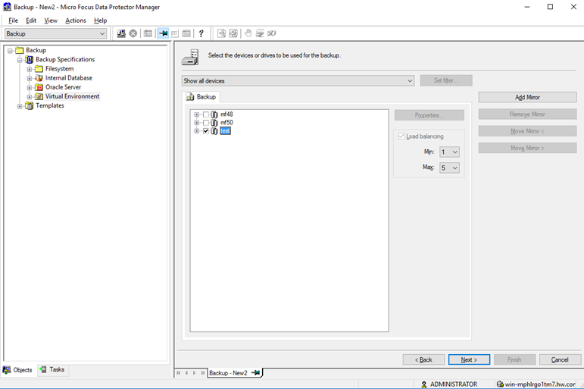This screenshot has width=584, height=389.
Task: Expand the Templates tree node
Action: 20,106
